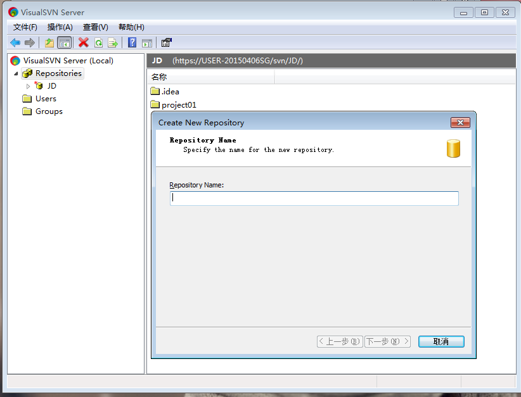Open the 操作(A) menu
This screenshot has width=521, height=397.
[x=60, y=27]
